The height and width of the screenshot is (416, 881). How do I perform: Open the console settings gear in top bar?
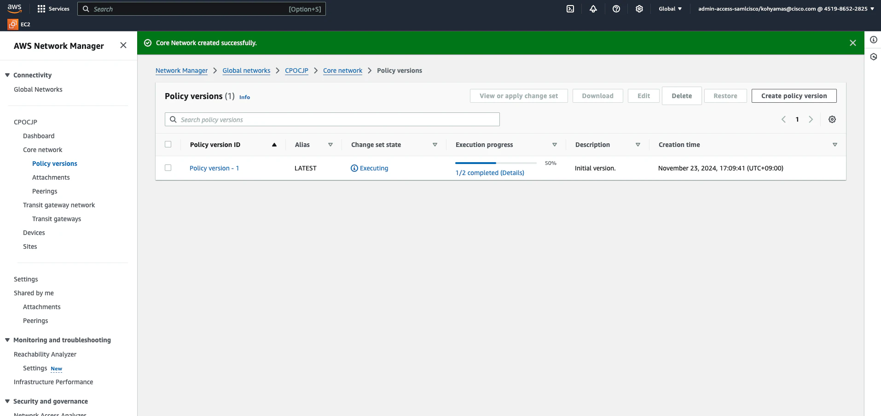[x=639, y=9]
